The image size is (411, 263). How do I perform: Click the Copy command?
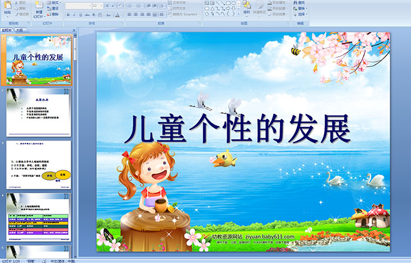[x=21, y=8]
